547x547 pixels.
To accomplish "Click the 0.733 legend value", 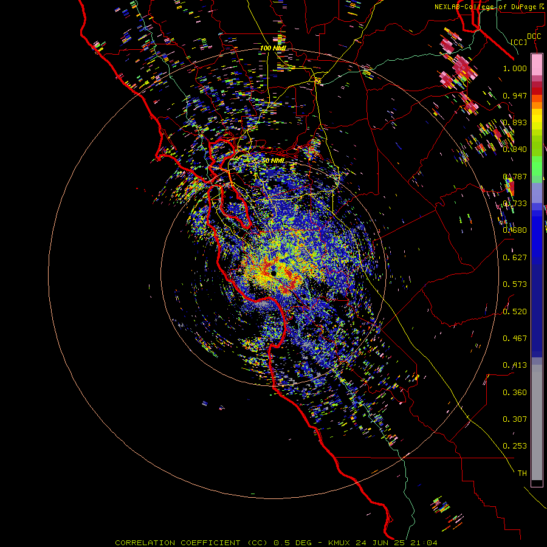I will click(515, 204).
